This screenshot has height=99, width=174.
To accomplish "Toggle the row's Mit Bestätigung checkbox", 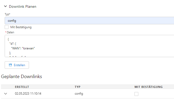I will pyautogui.click(x=136, y=94).
